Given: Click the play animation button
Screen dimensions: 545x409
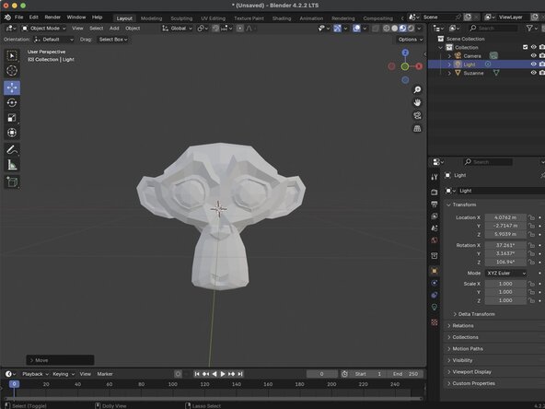Looking at the screenshot, I should [223, 374].
